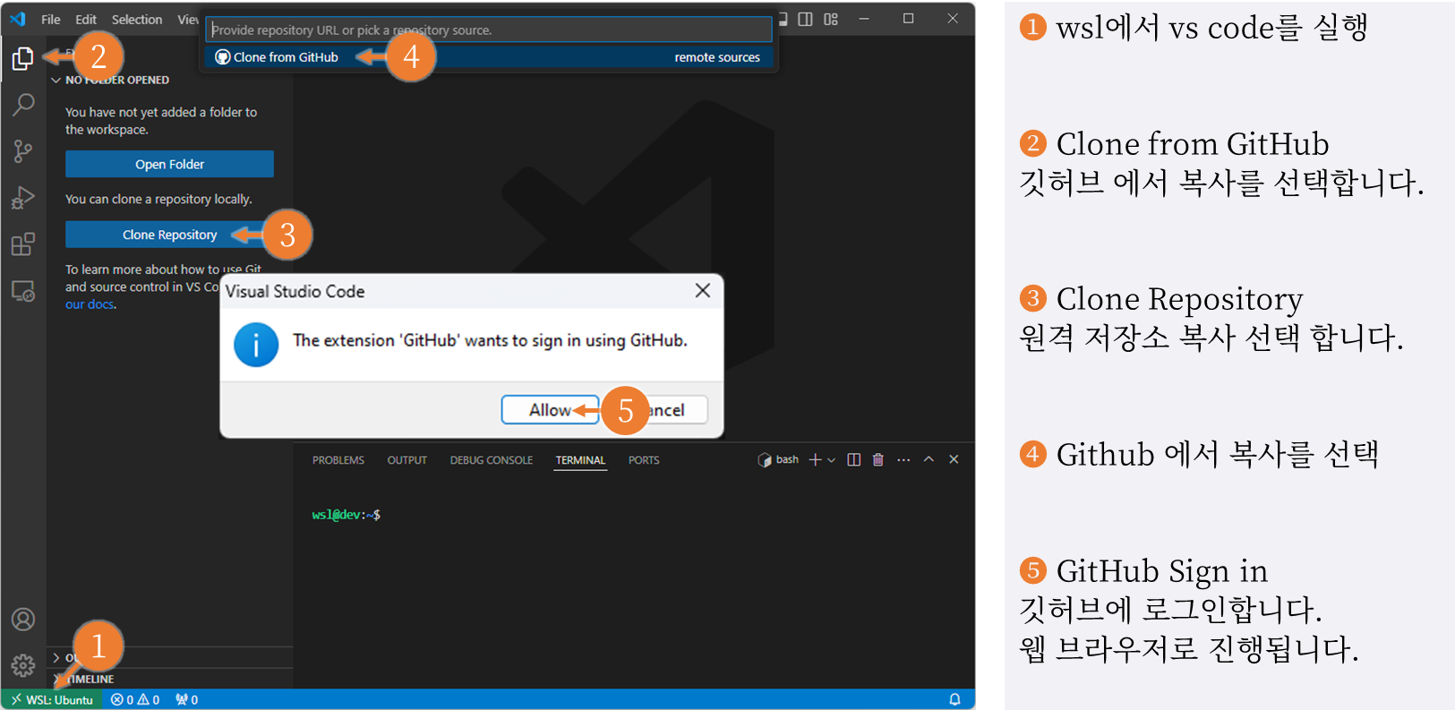Open the launch profile dropdown beside plus

click(832, 459)
